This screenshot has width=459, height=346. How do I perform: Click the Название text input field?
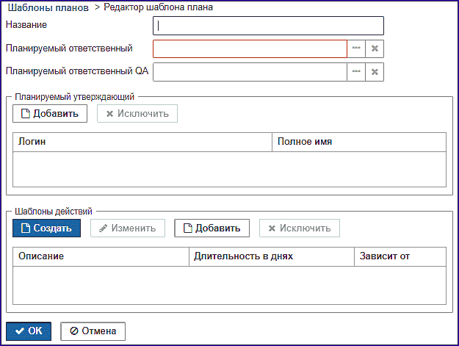coord(268,26)
